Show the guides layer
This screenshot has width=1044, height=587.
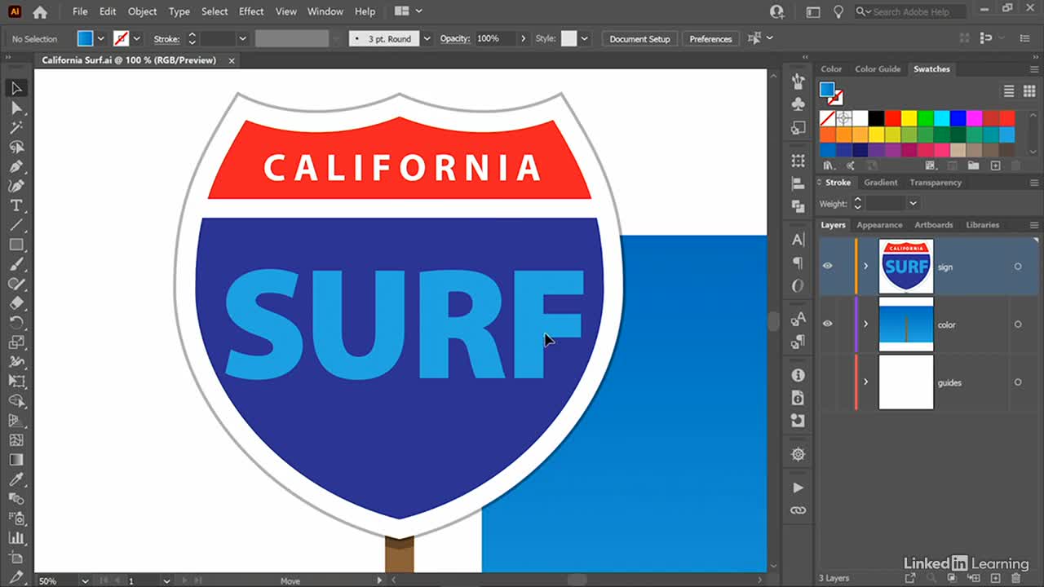(827, 382)
